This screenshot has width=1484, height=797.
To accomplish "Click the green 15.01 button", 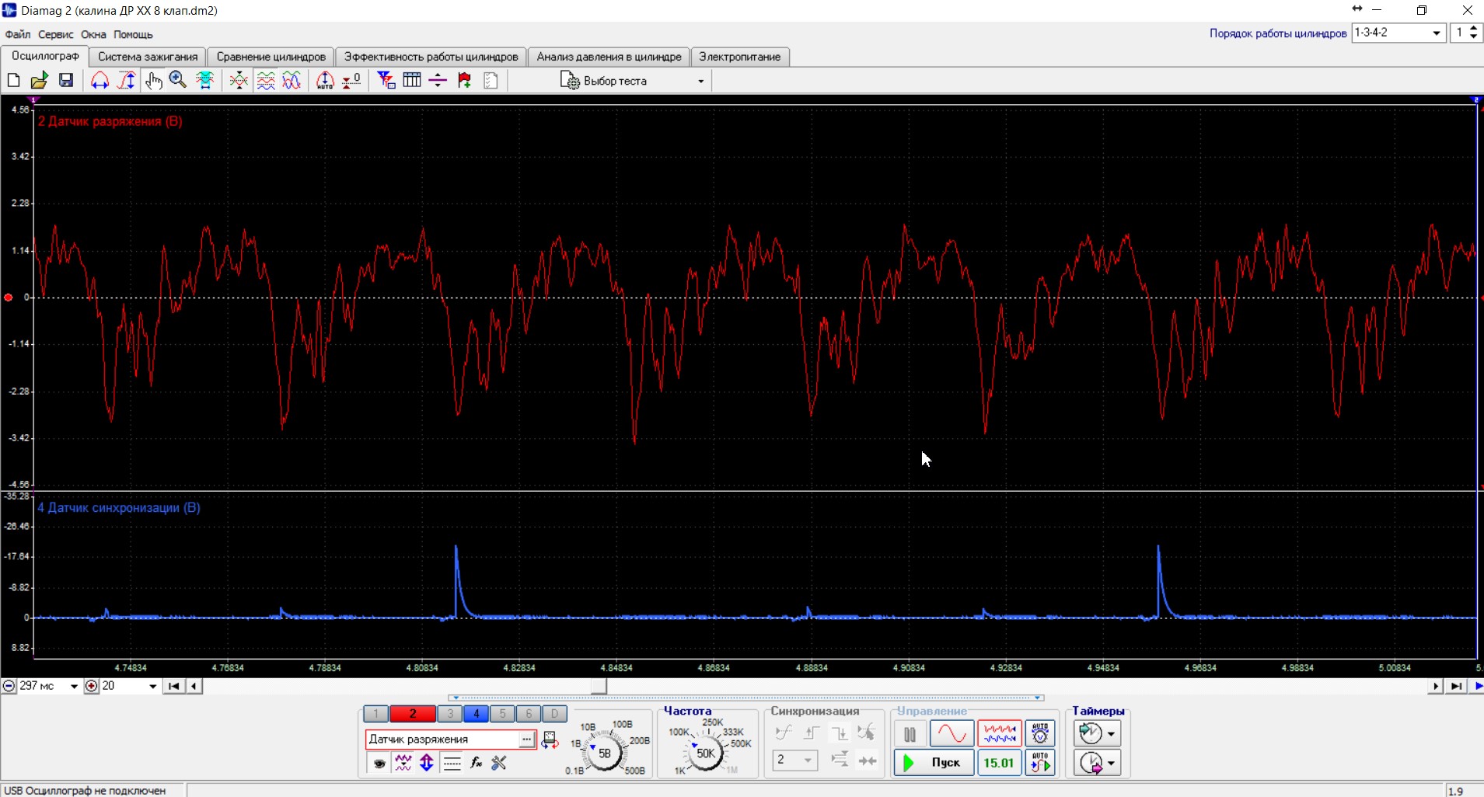I will pyautogui.click(x=999, y=763).
